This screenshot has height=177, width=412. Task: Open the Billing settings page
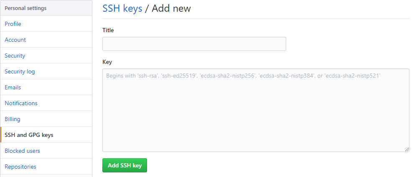[13, 119]
